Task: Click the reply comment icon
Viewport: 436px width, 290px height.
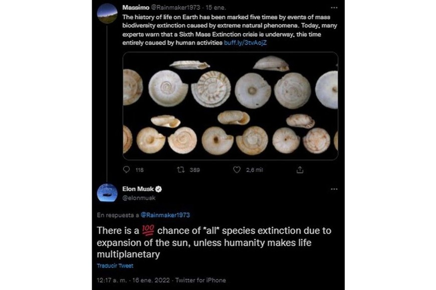Action: coord(126,170)
